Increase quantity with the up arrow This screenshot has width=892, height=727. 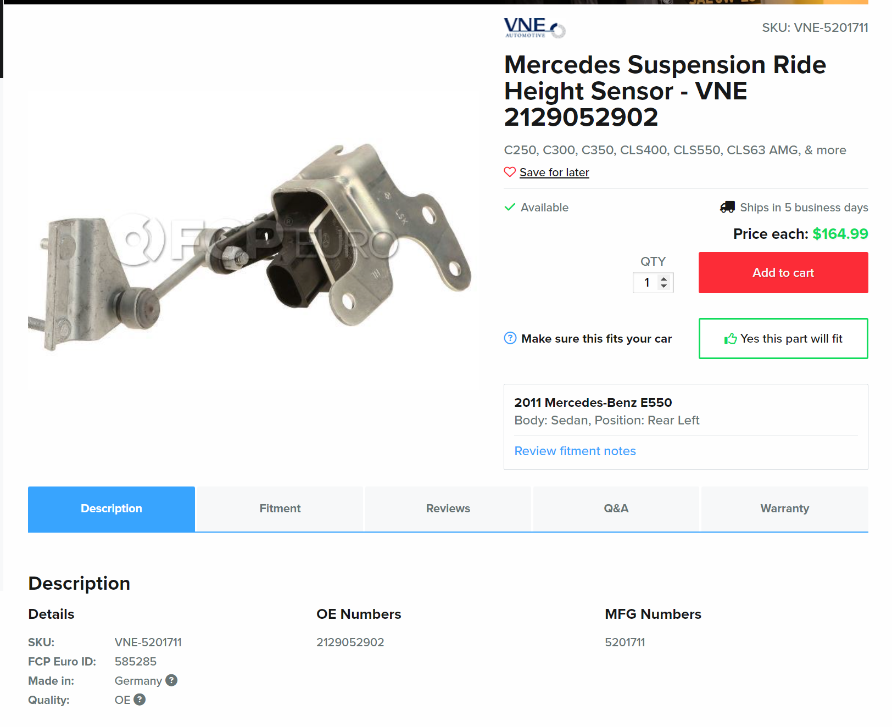[664, 278]
